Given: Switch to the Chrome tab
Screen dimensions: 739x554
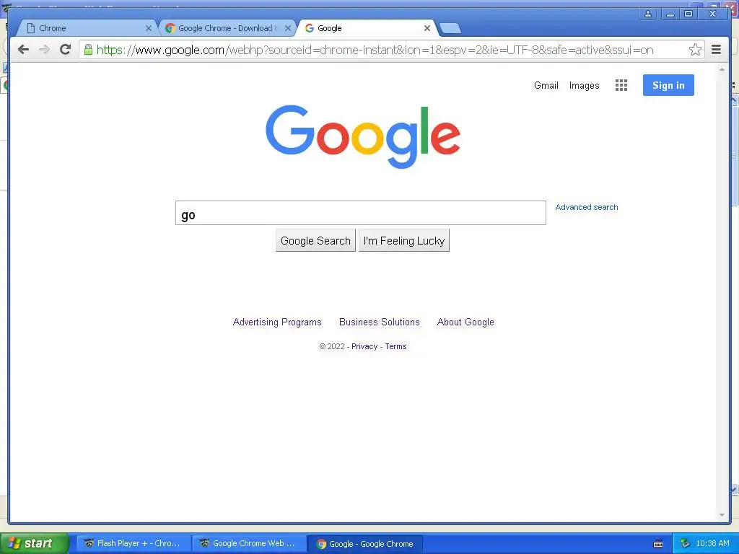Looking at the screenshot, I should pos(87,28).
